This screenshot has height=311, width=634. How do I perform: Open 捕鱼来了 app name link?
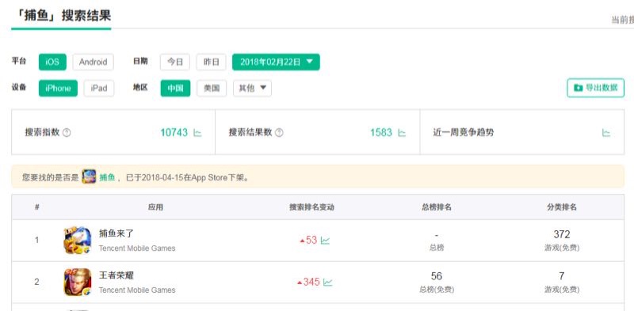(116, 233)
